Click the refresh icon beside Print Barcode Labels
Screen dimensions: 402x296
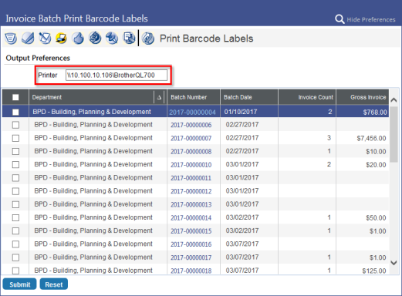pos(148,39)
